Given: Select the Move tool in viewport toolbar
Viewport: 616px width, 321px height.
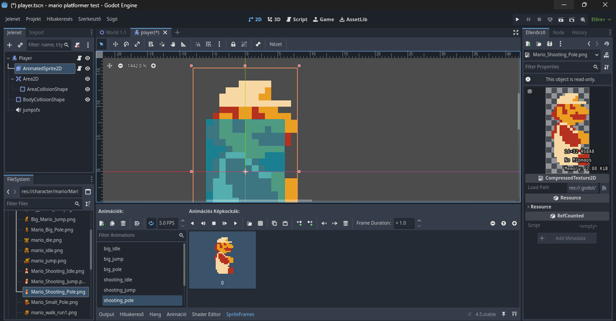Looking at the screenshot, I should [x=114, y=44].
